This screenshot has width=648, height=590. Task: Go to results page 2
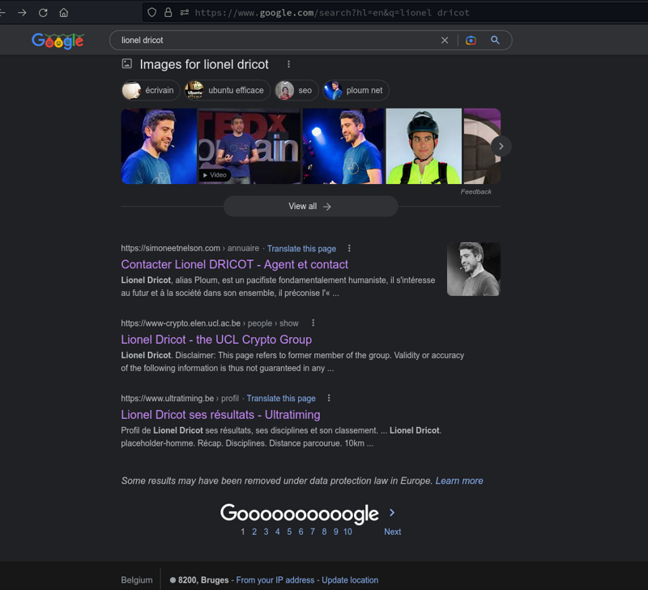pos(254,532)
